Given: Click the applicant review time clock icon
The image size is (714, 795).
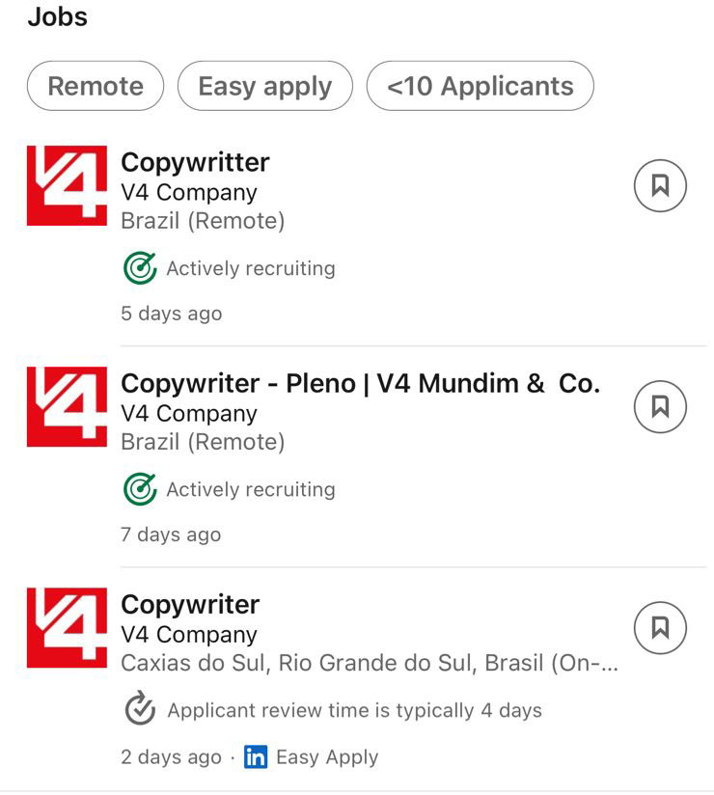Looking at the screenshot, I should click(x=140, y=708).
